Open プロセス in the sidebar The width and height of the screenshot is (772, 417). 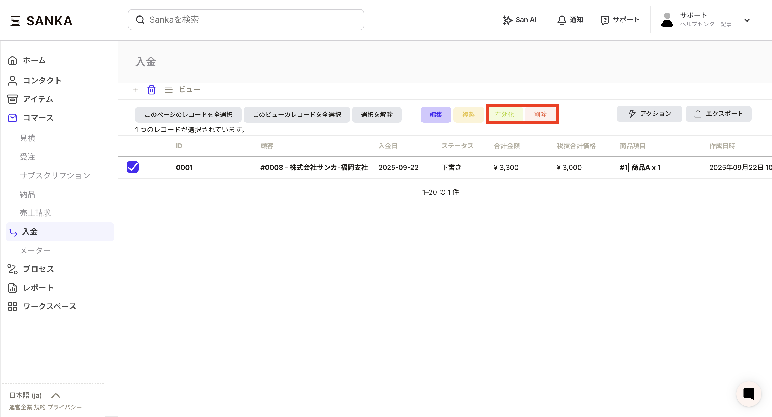[x=38, y=269]
